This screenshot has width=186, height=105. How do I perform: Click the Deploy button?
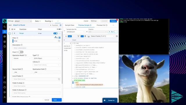pos(113,21)
